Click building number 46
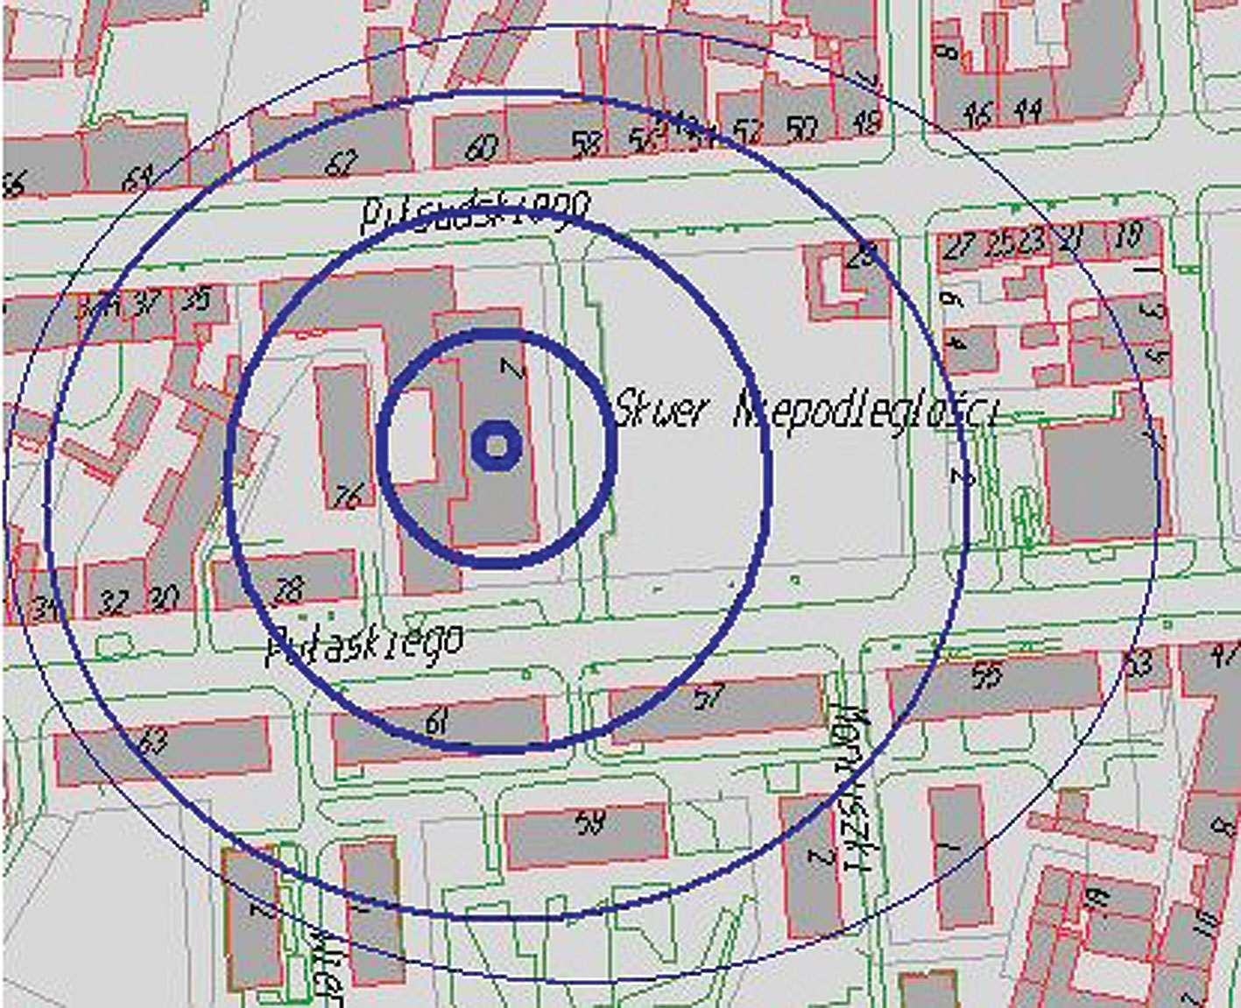 [977, 114]
